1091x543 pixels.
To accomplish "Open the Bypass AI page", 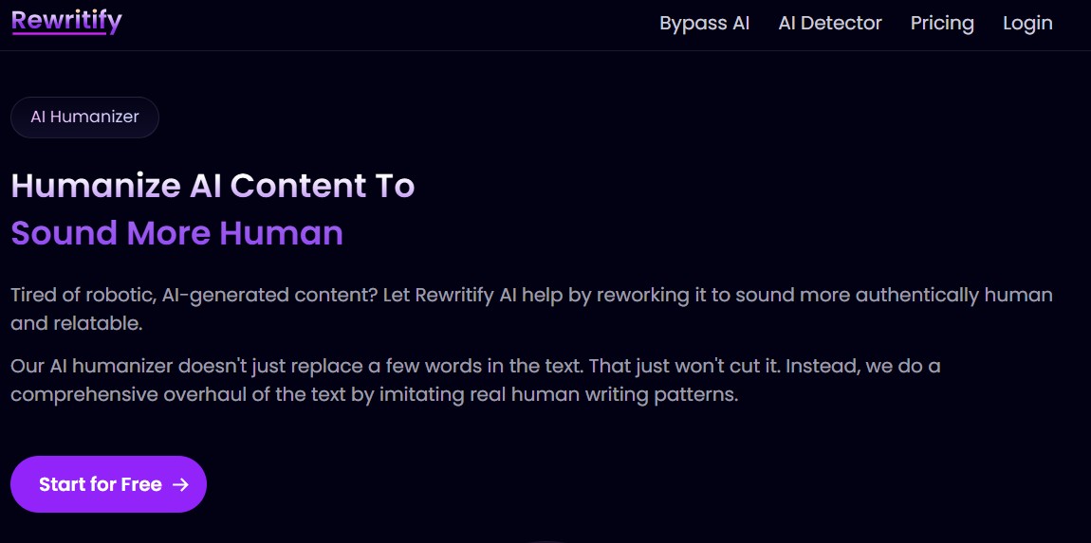I will pos(704,23).
